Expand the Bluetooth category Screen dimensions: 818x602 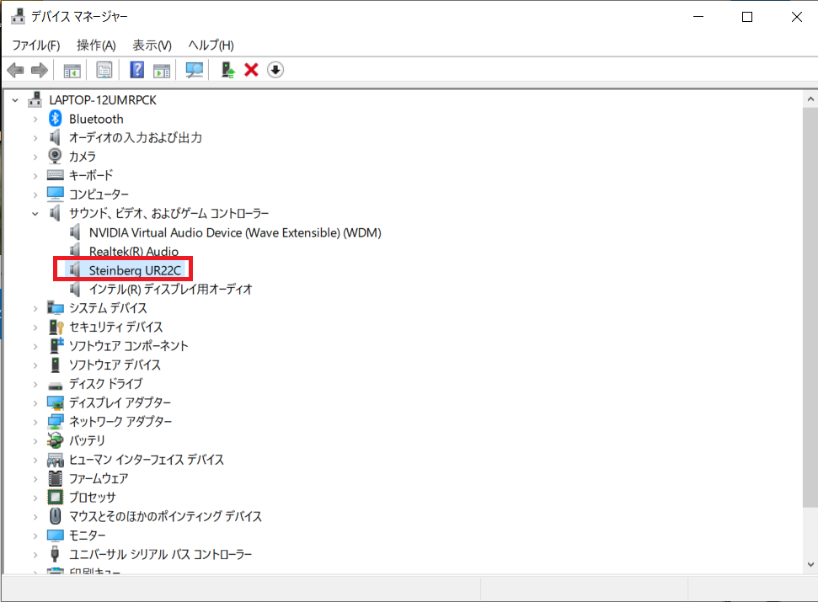point(35,120)
